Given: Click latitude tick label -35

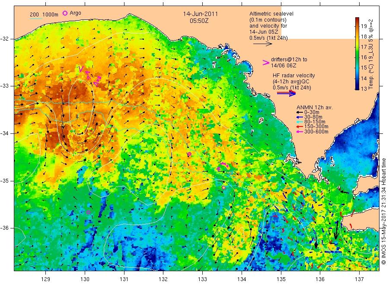Looking at the screenshot, I should 4,181.
